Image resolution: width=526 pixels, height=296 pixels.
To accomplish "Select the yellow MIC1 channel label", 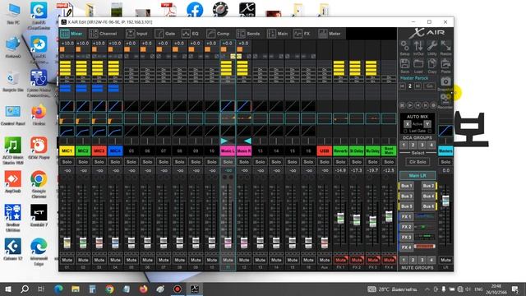I will pos(67,151).
